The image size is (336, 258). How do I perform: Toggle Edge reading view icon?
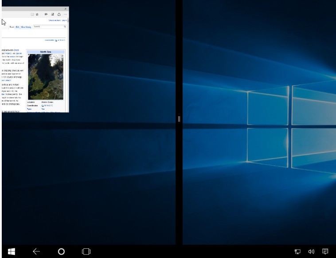(x=32, y=14)
